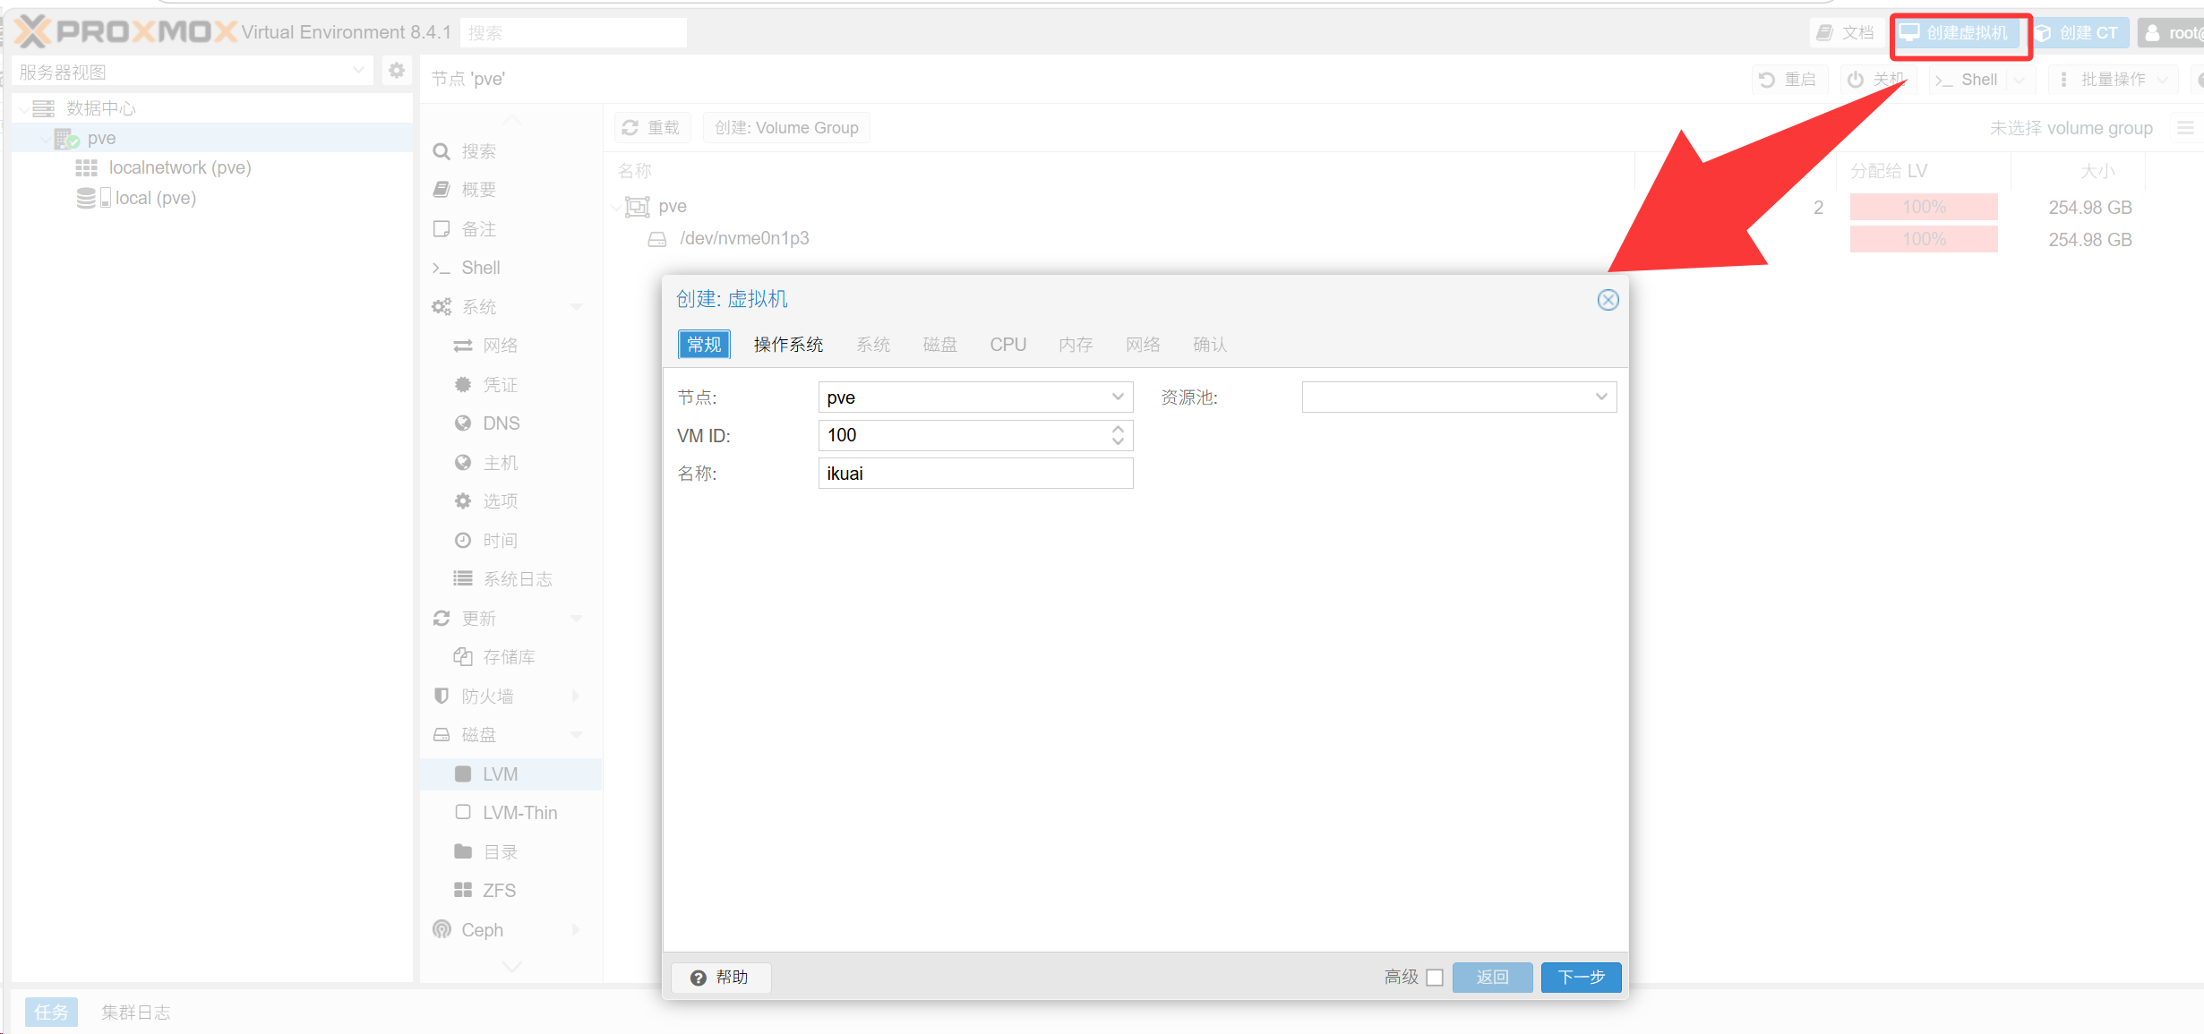2204x1034 pixels.
Task: Click the help question-mark button in dialog
Action: [x=720, y=978]
